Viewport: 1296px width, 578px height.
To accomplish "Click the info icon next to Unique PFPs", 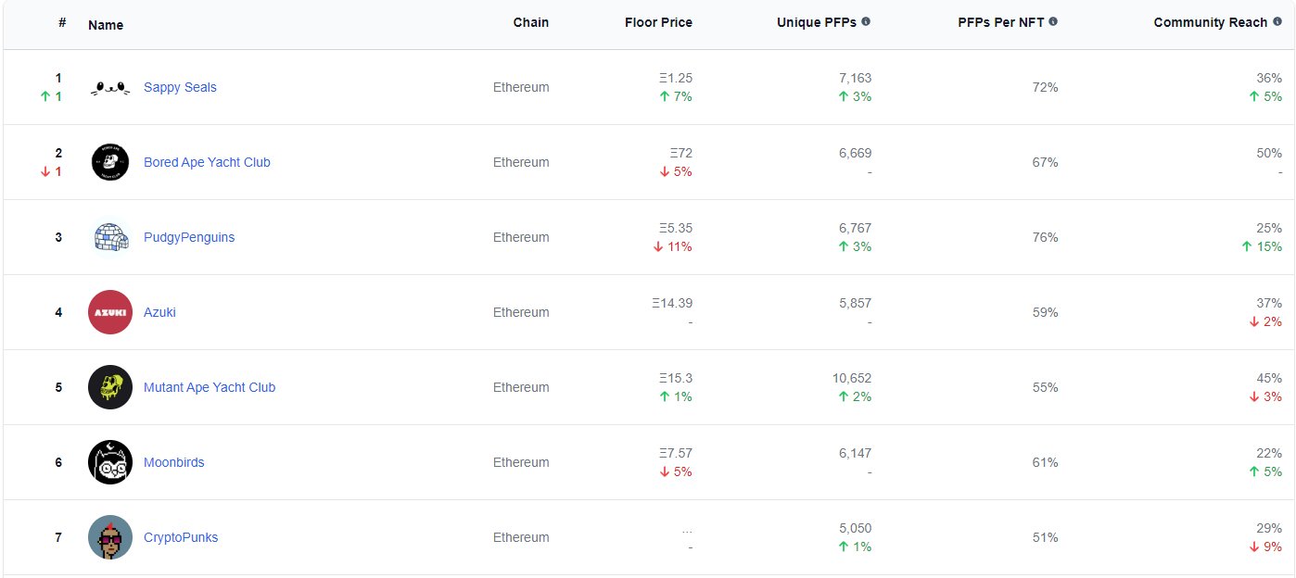I will click(x=866, y=21).
